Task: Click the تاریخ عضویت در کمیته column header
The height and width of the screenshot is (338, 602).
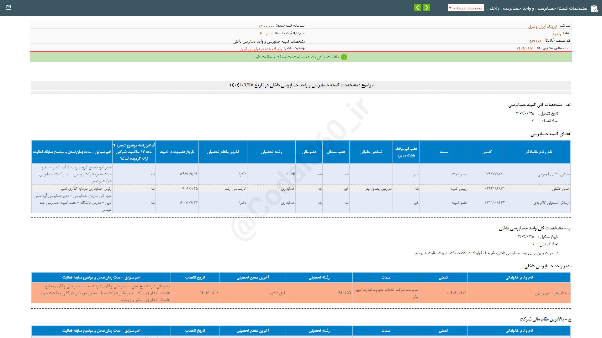Action: coord(177,152)
